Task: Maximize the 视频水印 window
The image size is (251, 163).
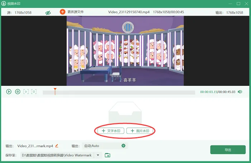Action: [238, 4]
